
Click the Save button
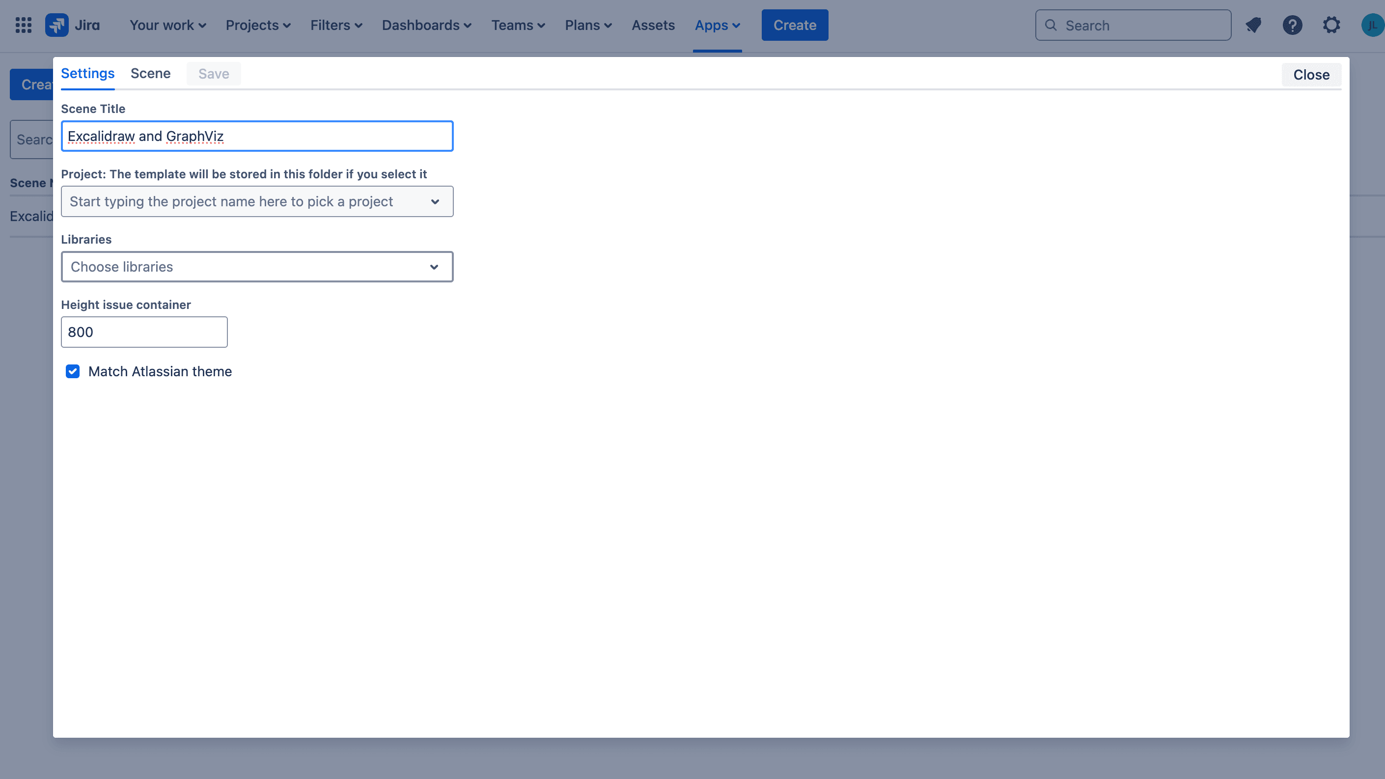click(x=214, y=74)
